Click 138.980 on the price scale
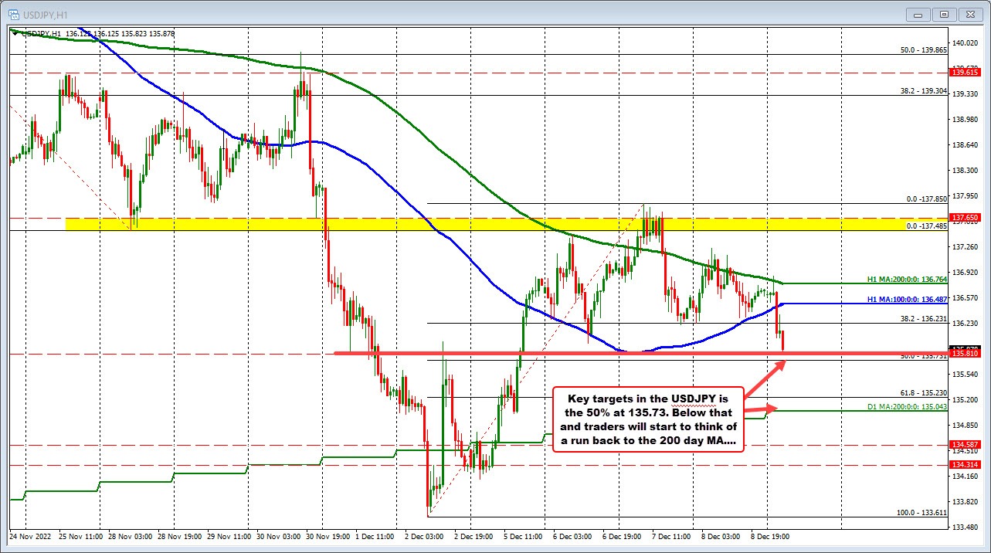 tap(966, 120)
